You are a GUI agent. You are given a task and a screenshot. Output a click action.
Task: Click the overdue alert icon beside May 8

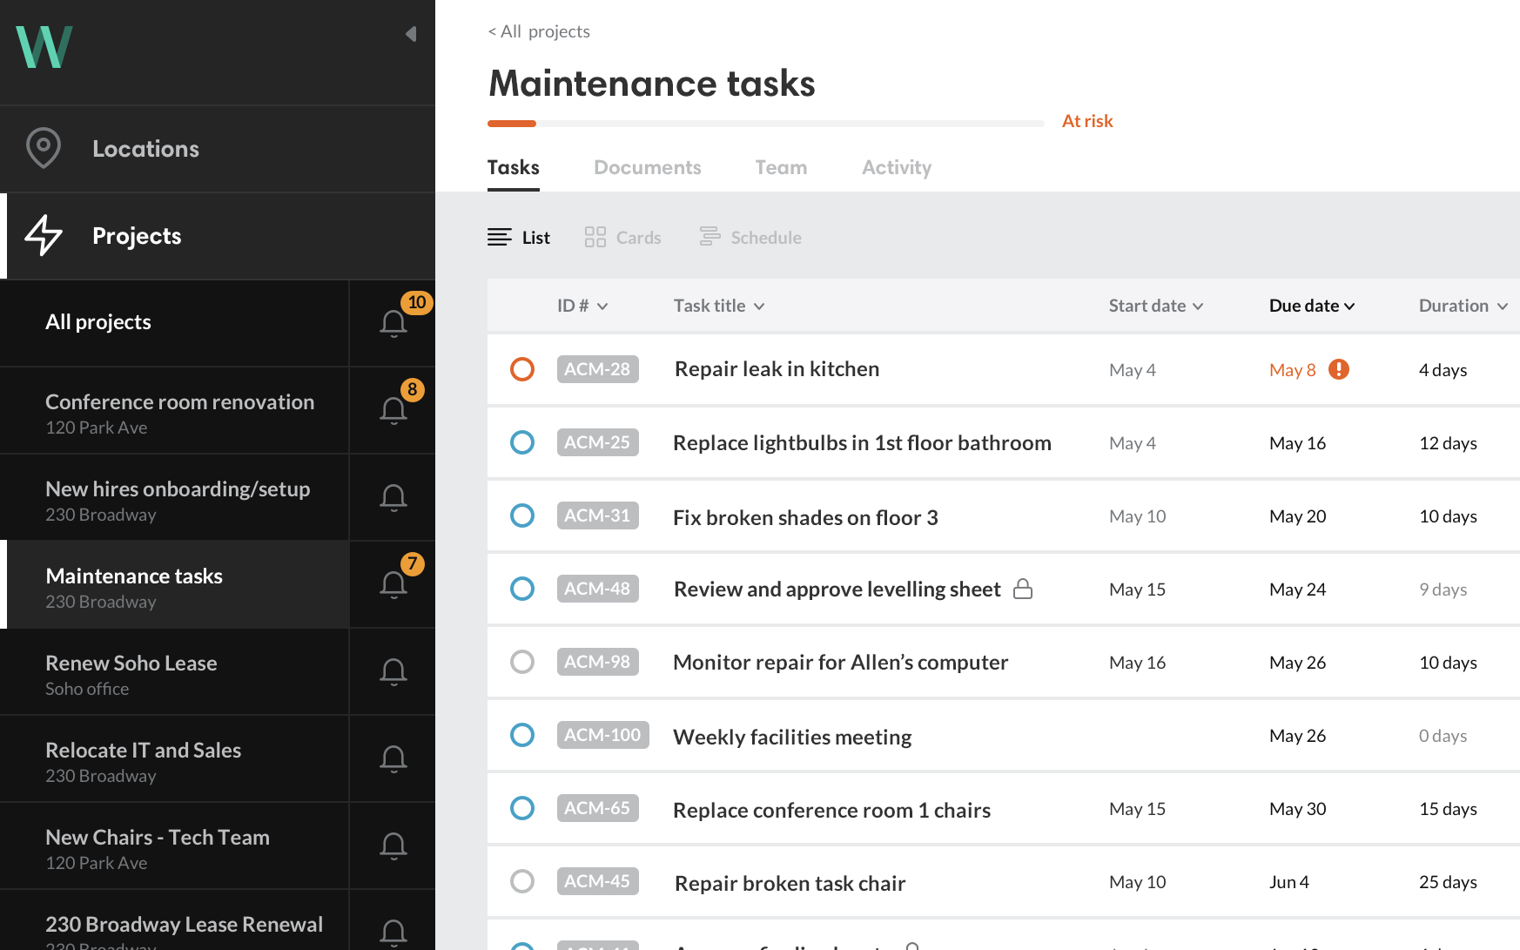point(1339,369)
